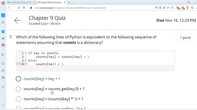Click answer text 'counts[key] = key + 1'

tap(42, 79)
